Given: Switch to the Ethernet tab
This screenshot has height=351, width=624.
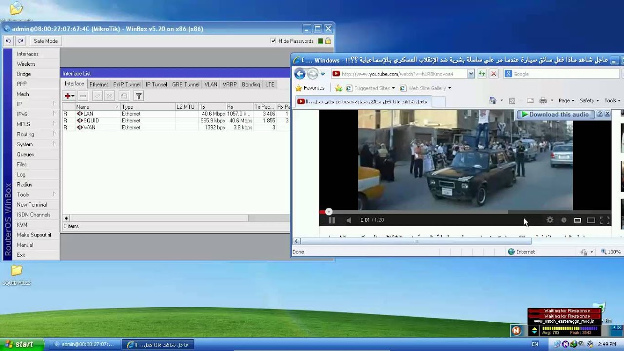Looking at the screenshot, I should point(98,84).
